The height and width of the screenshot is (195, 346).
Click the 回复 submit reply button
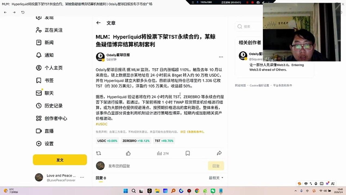[x=216, y=166]
